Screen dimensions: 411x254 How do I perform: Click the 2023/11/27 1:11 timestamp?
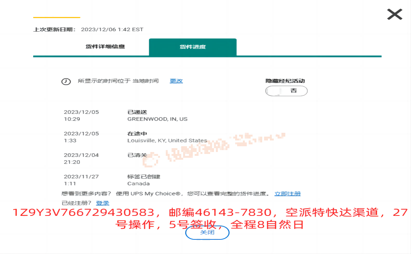(81, 180)
